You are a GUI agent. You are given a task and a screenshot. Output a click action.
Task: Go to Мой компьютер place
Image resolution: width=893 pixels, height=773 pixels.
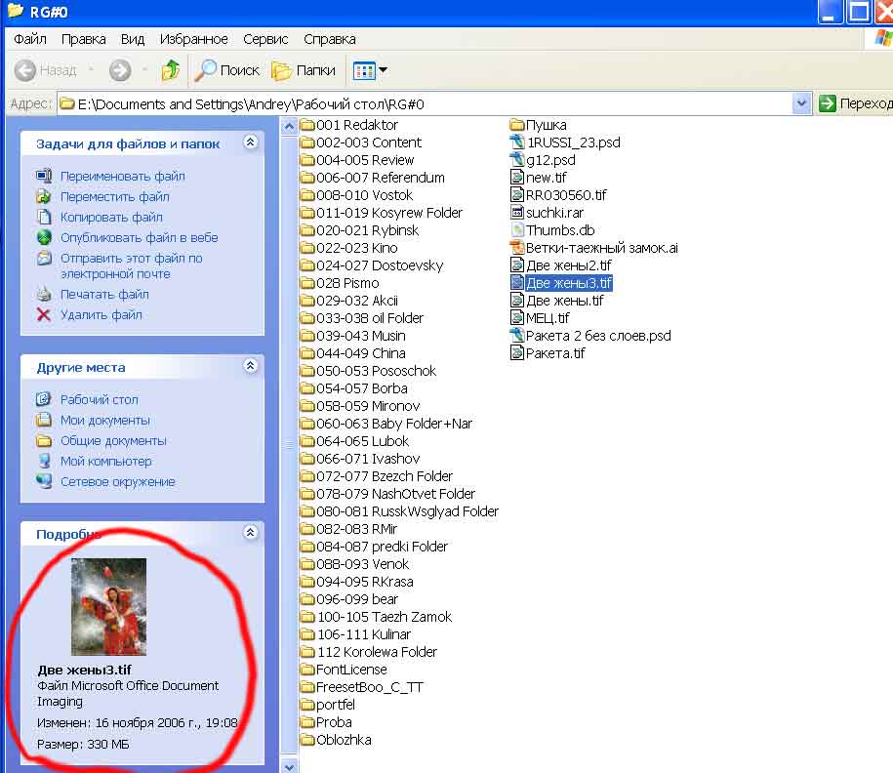pos(106,462)
